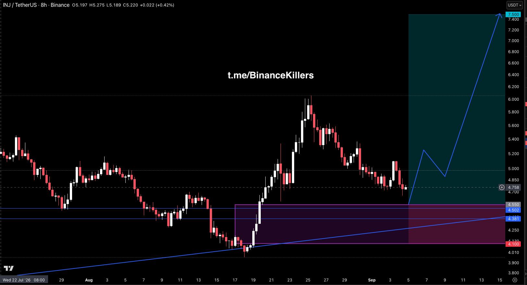Click the open value O5.197
This screenshot has width=527, height=285.
(x=80, y=5)
